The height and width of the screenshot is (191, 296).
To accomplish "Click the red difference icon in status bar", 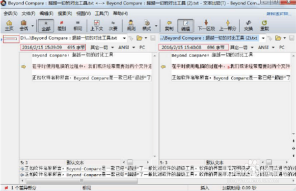I will coord(6,188).
